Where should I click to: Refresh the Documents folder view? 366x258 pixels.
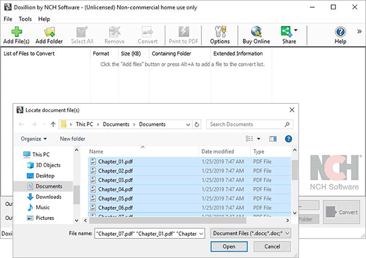click(x=197, y=124)
